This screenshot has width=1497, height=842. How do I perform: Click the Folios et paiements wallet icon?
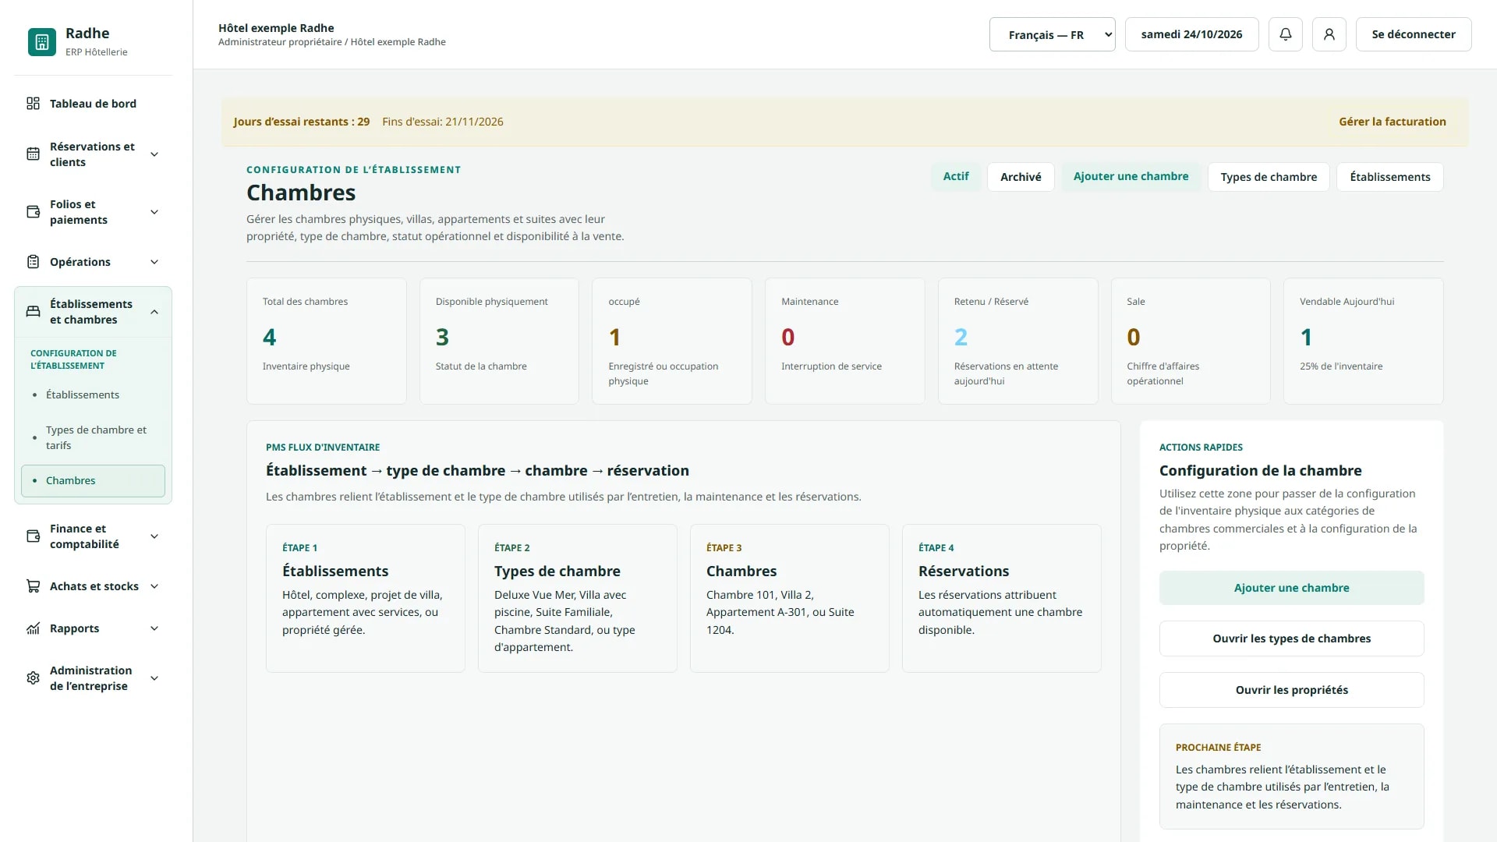click(x=33, y=212)
